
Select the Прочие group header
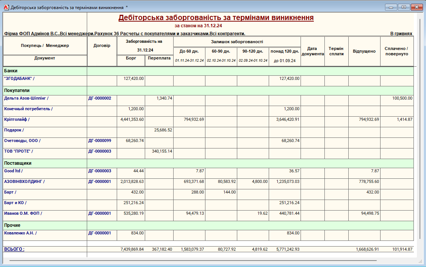point(13,225)
